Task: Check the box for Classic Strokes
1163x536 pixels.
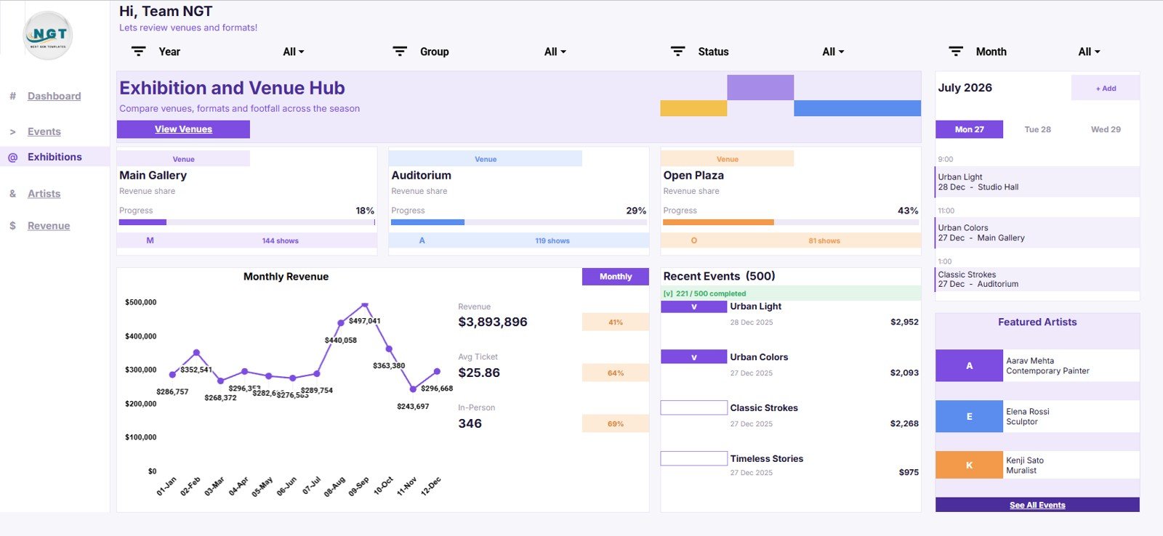Action: pyautogui.click(x=693, y=407)
